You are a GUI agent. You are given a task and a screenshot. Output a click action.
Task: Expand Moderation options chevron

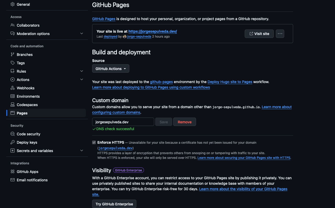click(82, 34)
